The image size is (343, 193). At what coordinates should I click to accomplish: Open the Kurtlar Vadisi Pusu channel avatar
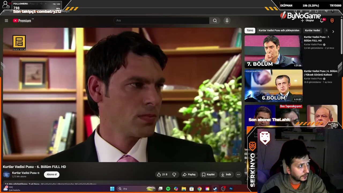[x=6, y=175]
